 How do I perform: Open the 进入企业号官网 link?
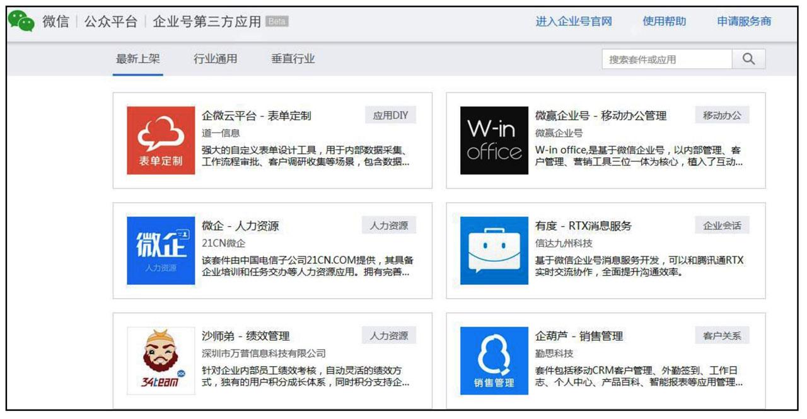pyautogui.click(x=574, y=21)
